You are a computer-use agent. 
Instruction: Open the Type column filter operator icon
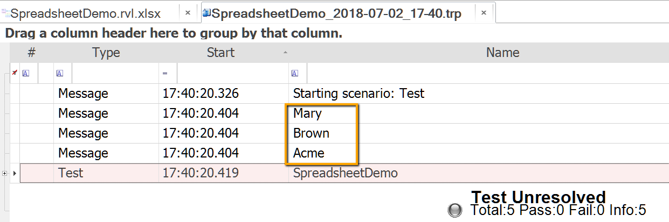point(60,73)
